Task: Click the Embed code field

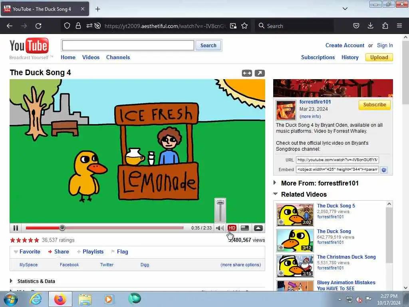Action: pyautogui.click(x=337, y=169)
